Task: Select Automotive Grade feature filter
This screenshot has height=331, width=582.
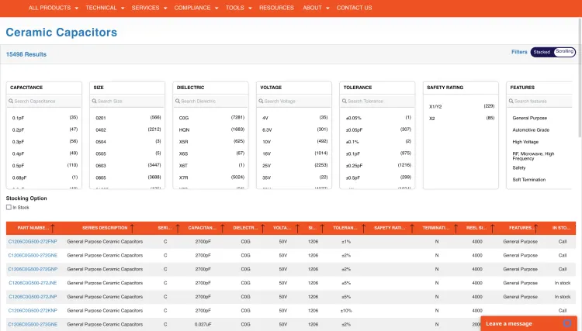Action: tap(531, 129)
